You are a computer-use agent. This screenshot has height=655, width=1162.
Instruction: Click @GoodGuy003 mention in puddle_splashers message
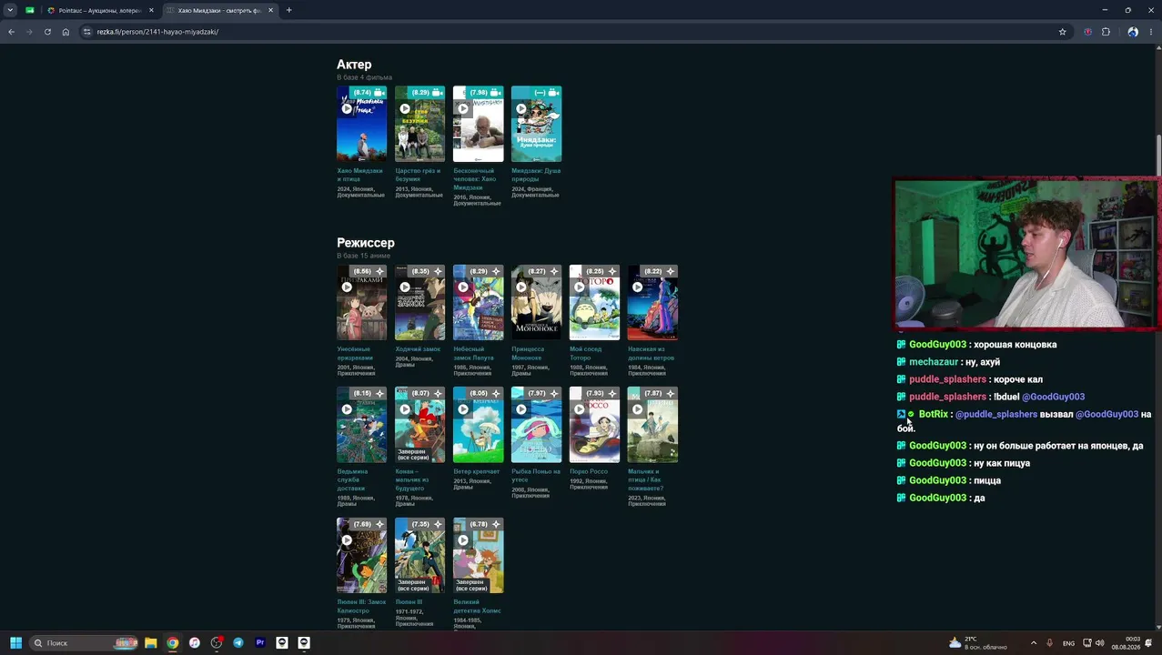coord(1053,397)
